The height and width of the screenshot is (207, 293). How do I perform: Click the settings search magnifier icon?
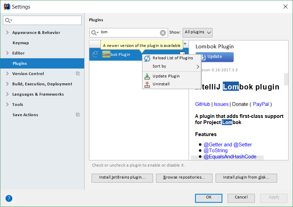point(9,20)
